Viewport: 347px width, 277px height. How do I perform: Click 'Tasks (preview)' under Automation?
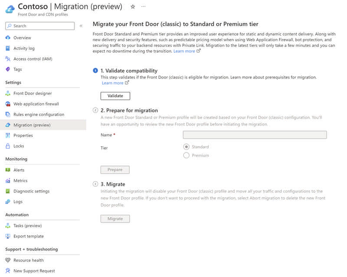tap(27, 226)
